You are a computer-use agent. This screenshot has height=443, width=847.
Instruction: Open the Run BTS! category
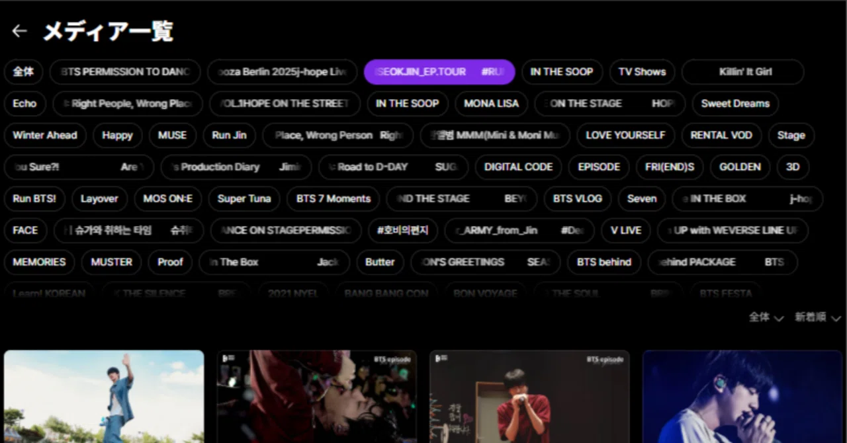pyautogui.click(x=34, y=198)
